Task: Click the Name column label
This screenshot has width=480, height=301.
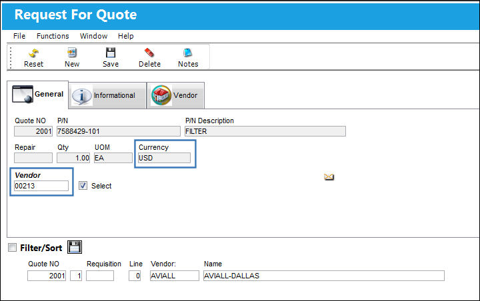Action: [213, 264]
